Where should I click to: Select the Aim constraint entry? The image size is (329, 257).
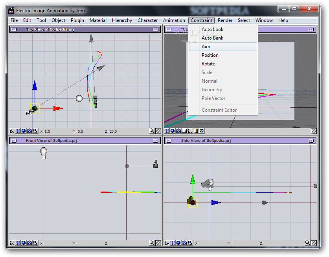click(223, 47)
